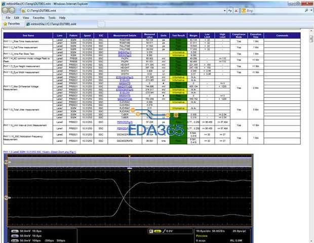The width and height of the screenshot is (314, 243).
Task: Click the Measurement Details column header
Action: click(x=125, y=35)
